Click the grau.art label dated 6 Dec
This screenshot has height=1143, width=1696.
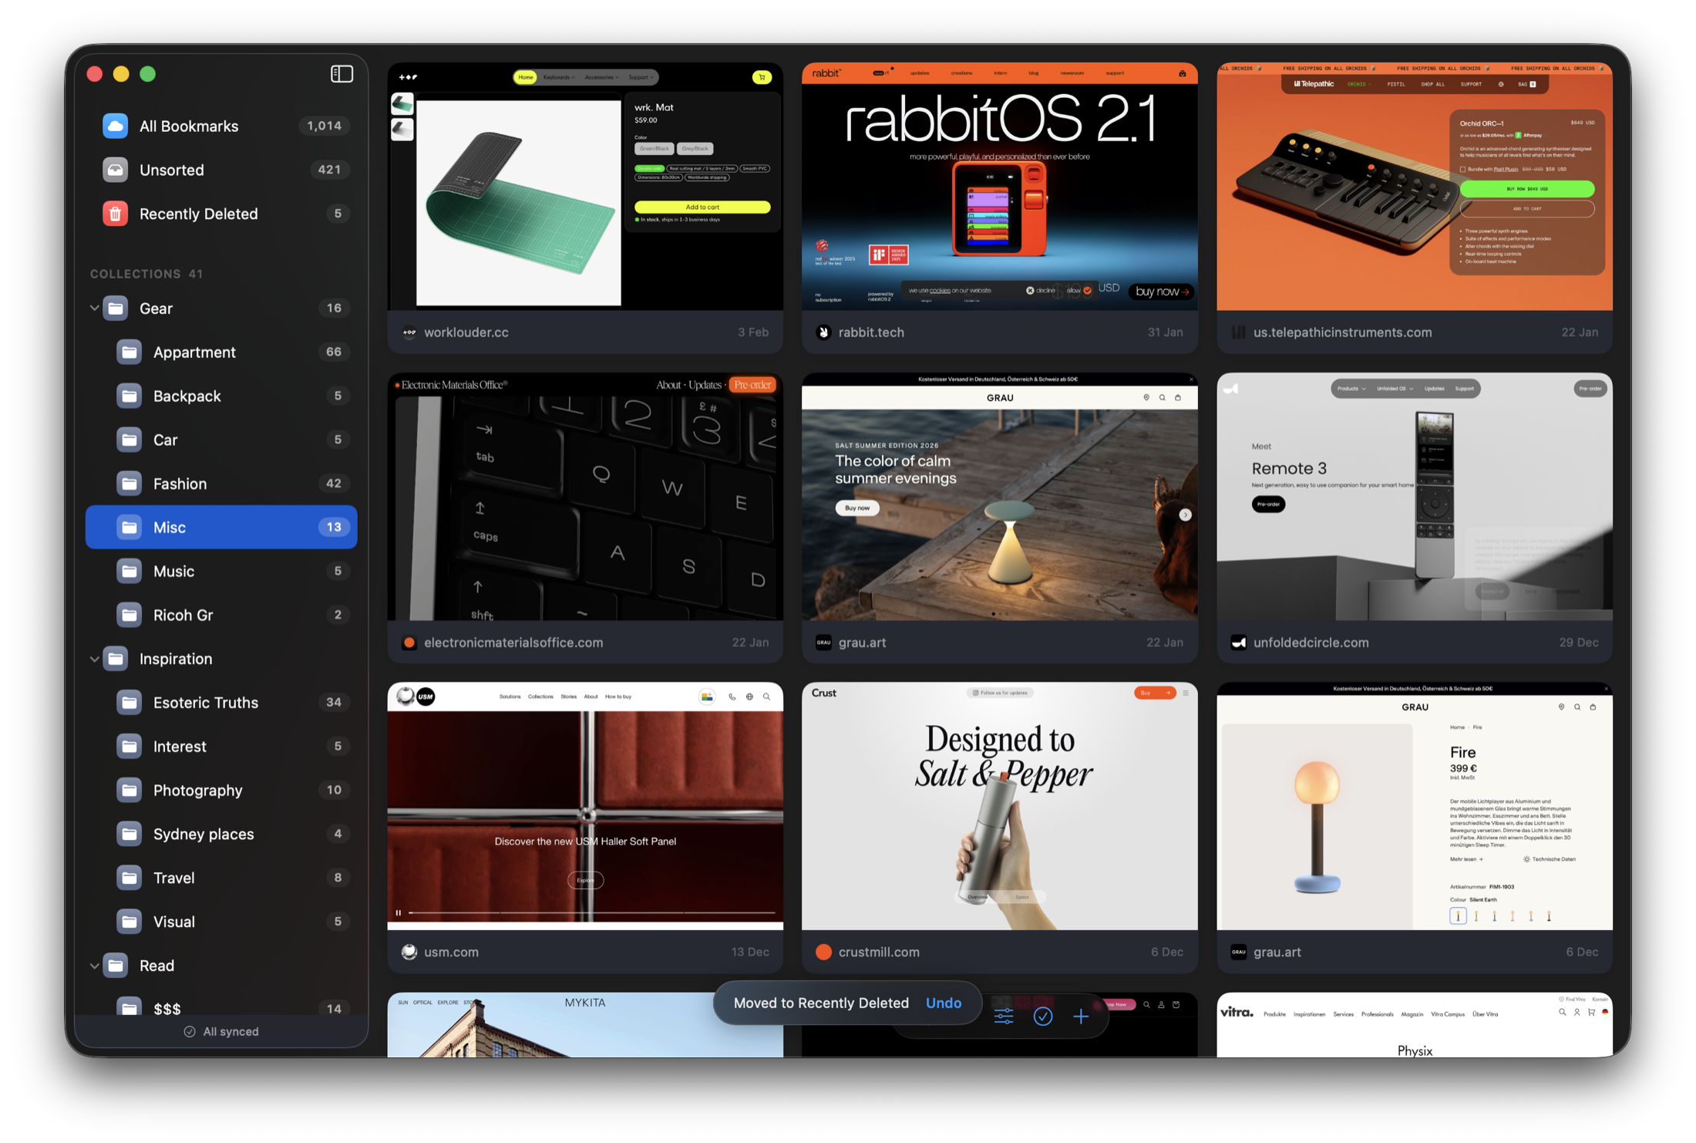1277,952
